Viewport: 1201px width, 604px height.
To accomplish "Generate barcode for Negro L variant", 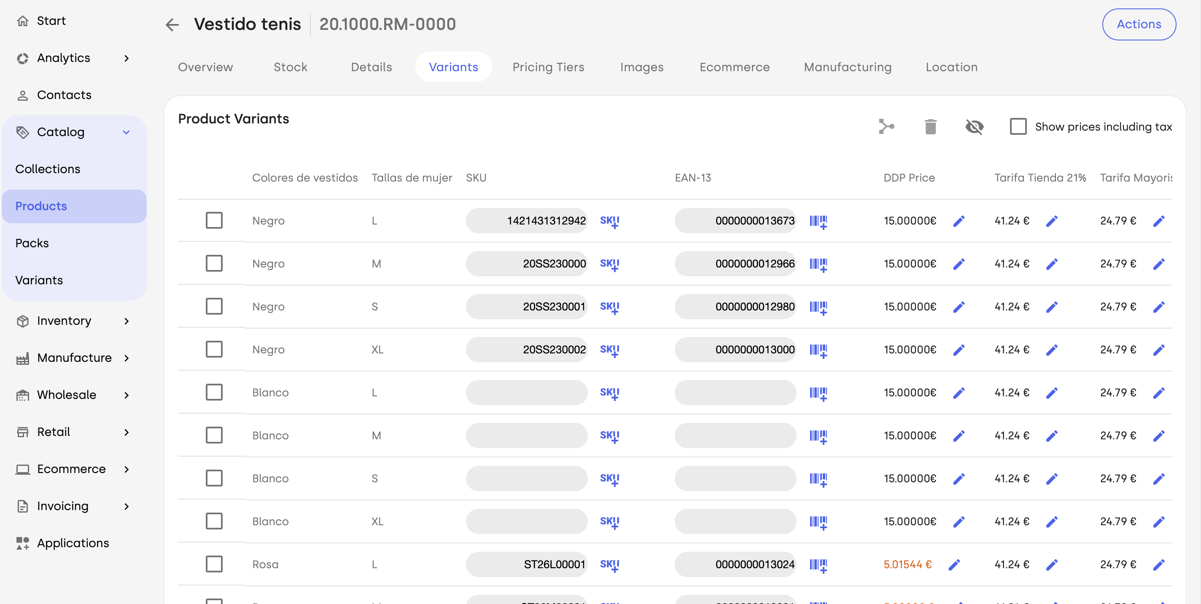I will (x=818, y=221).
